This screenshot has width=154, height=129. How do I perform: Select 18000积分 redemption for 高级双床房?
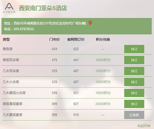point(103,60)
